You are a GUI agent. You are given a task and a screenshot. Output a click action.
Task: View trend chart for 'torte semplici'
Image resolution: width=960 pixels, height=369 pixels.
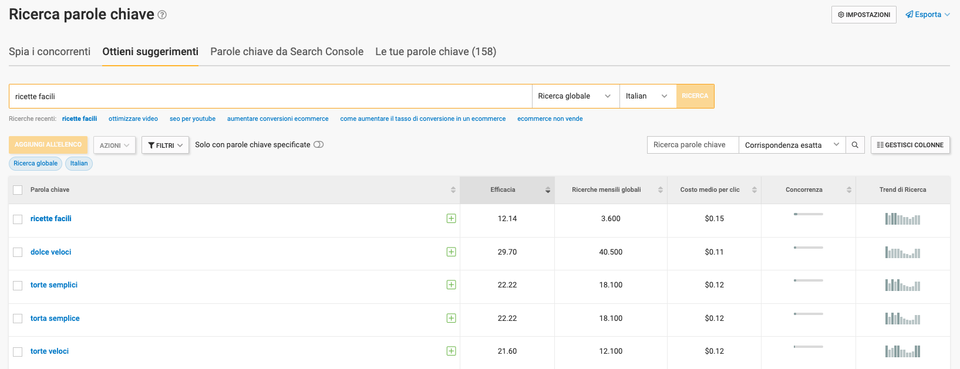click(x=902, y=285)
